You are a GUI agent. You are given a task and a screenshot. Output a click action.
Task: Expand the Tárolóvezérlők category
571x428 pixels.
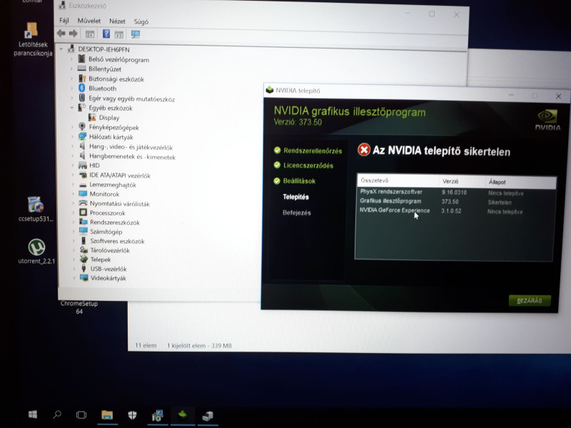click(x=74, y=250)
